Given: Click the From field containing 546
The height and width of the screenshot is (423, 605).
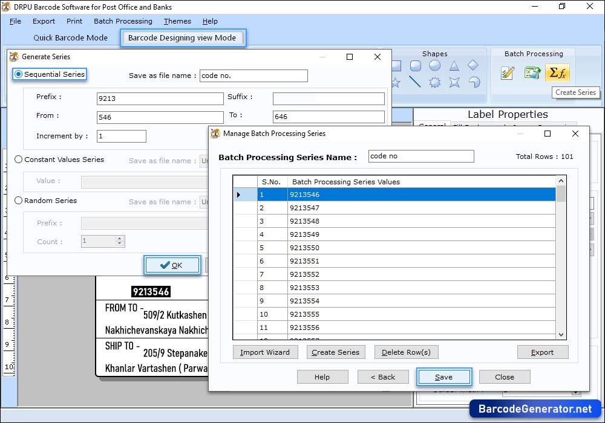Looking at the screenshot, I should [160, 117].
